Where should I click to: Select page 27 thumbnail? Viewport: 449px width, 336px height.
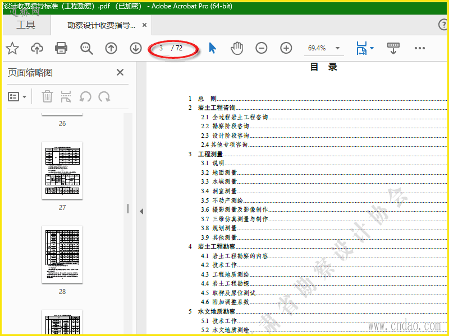(x=62, y=171)
